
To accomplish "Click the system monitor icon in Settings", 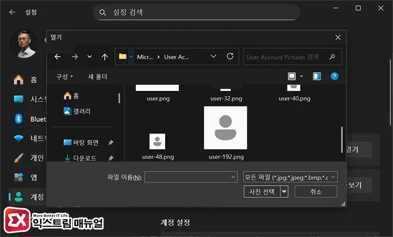I will tap(18, 99).
